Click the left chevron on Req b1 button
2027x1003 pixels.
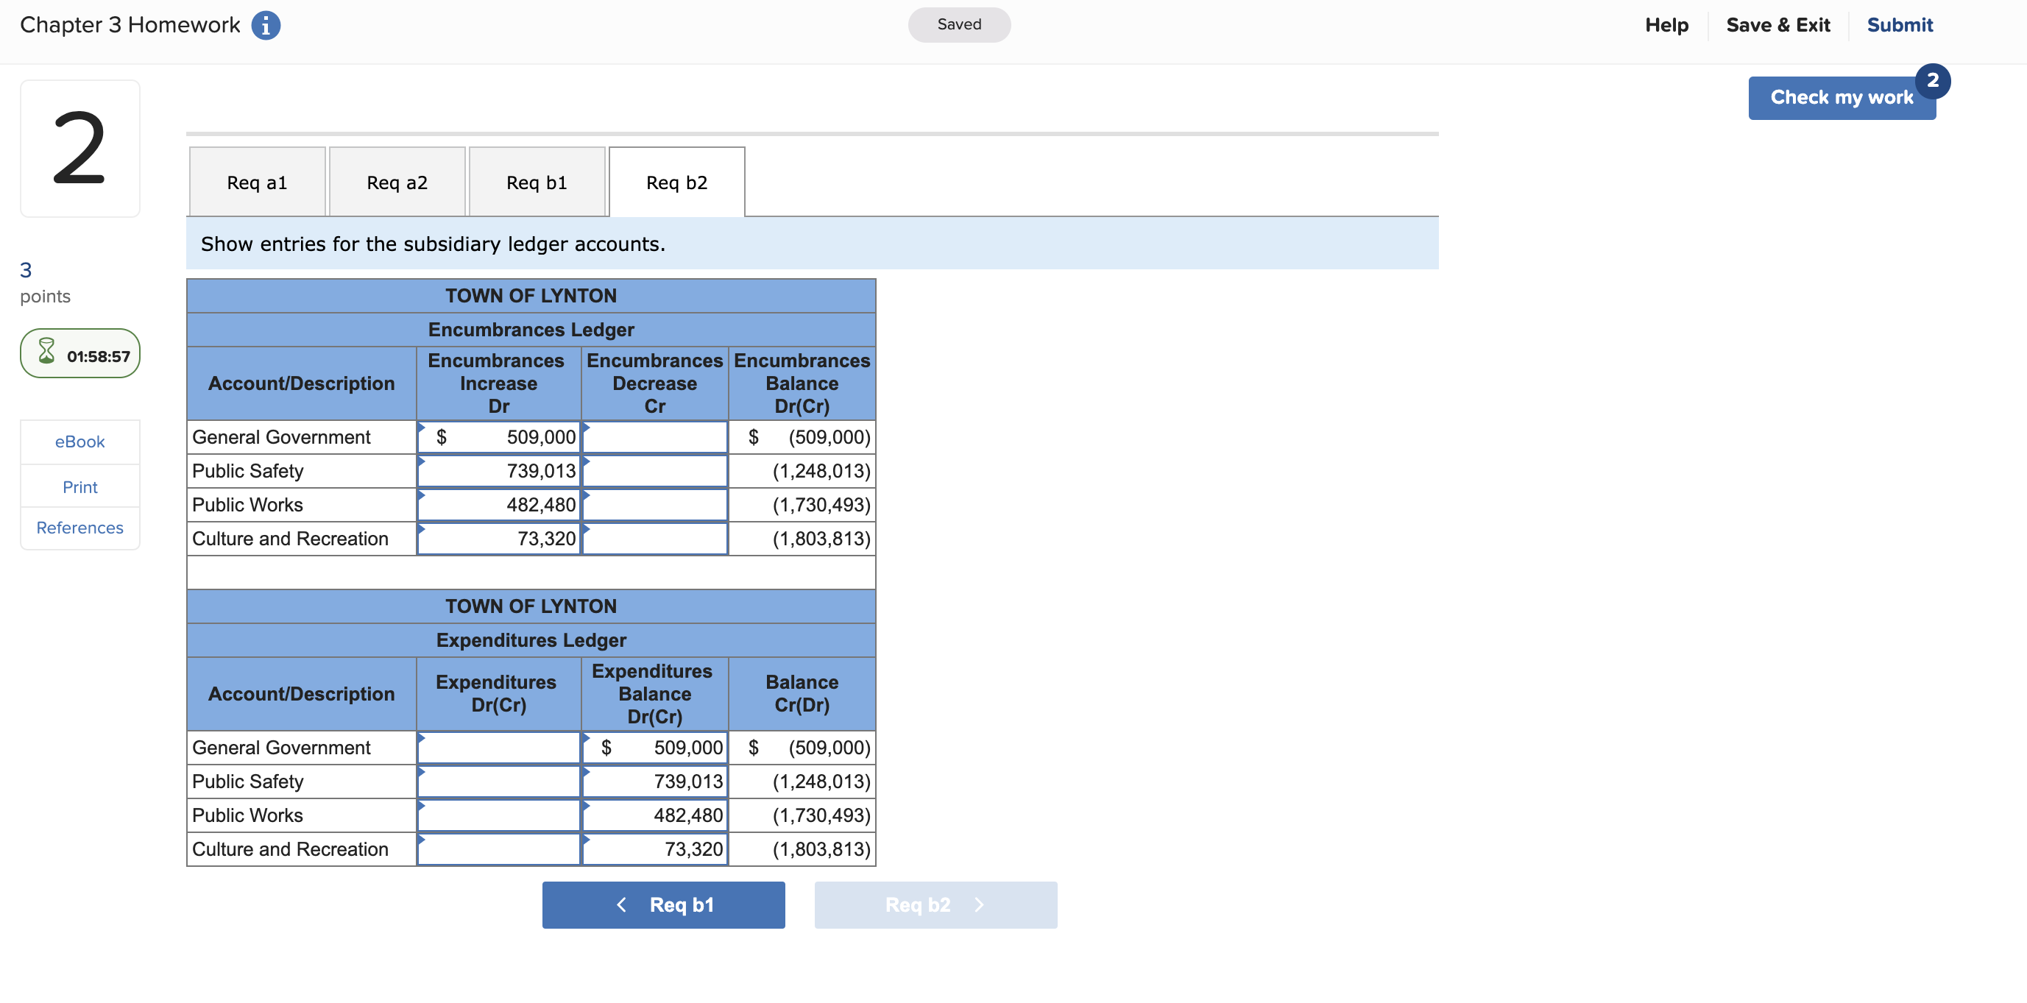pyautogui.click(x=622, y=904)
